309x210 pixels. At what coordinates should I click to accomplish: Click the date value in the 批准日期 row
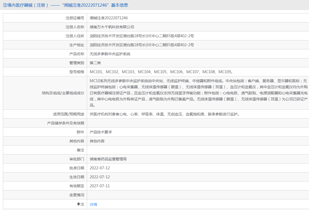[x=100, y=168]
